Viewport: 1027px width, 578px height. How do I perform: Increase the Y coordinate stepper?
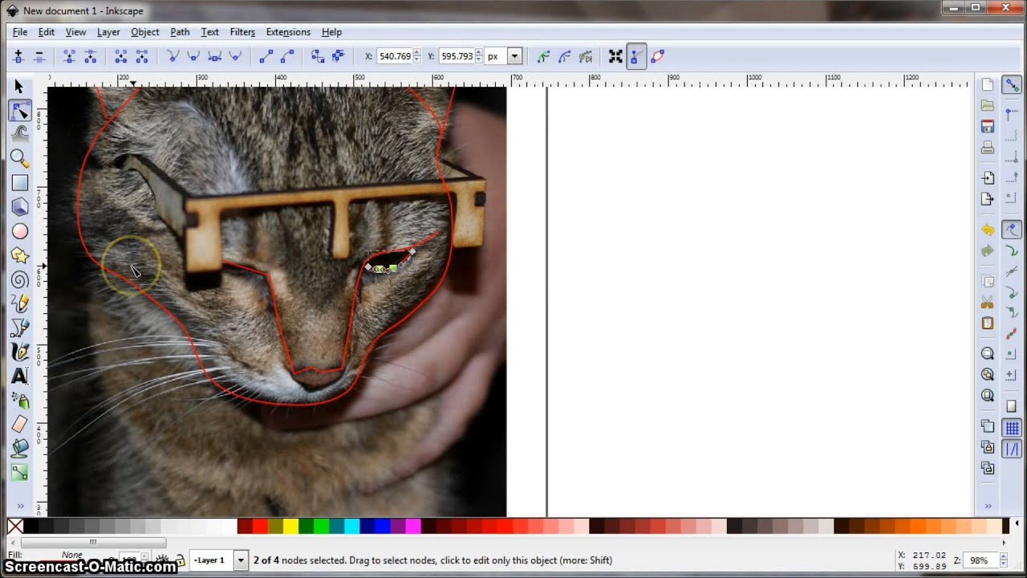tap(479, 53)
